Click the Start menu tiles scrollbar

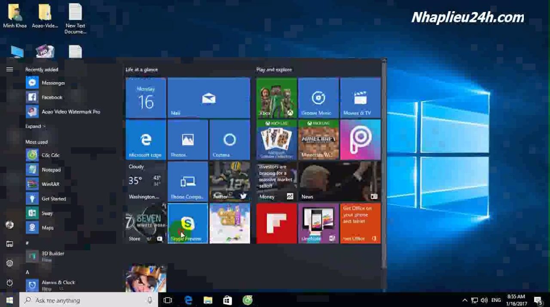384,172
